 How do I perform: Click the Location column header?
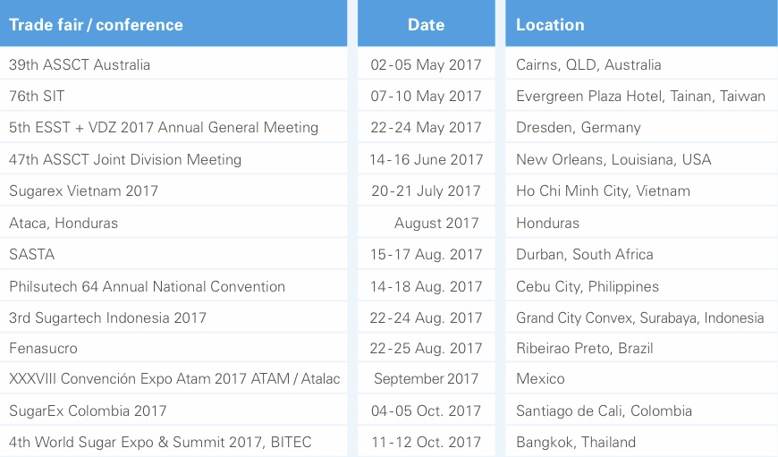[x=550, y=25]
